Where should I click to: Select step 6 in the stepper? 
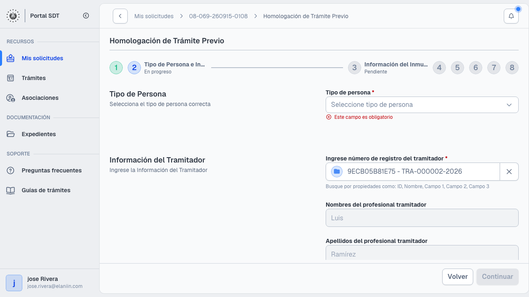(x=476, y=68)
